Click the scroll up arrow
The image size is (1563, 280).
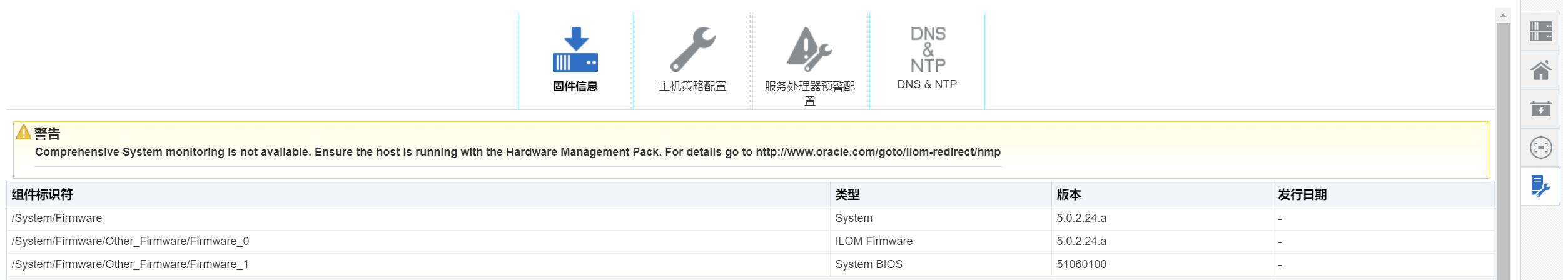(1503, 16)
